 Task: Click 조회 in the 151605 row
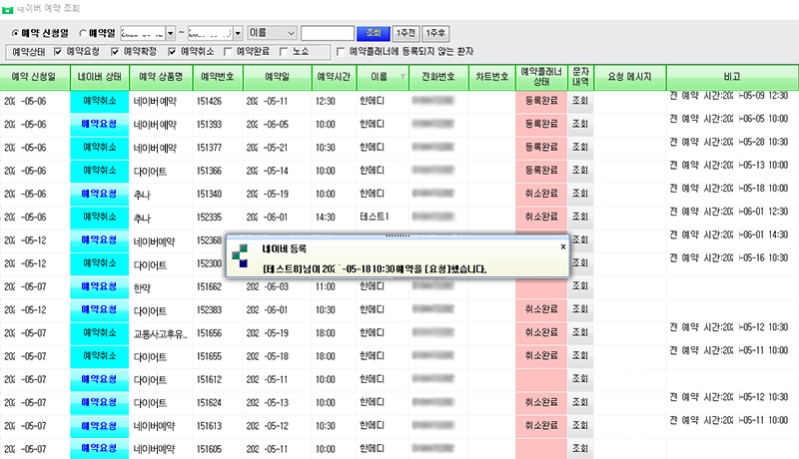tap(580, 449)
